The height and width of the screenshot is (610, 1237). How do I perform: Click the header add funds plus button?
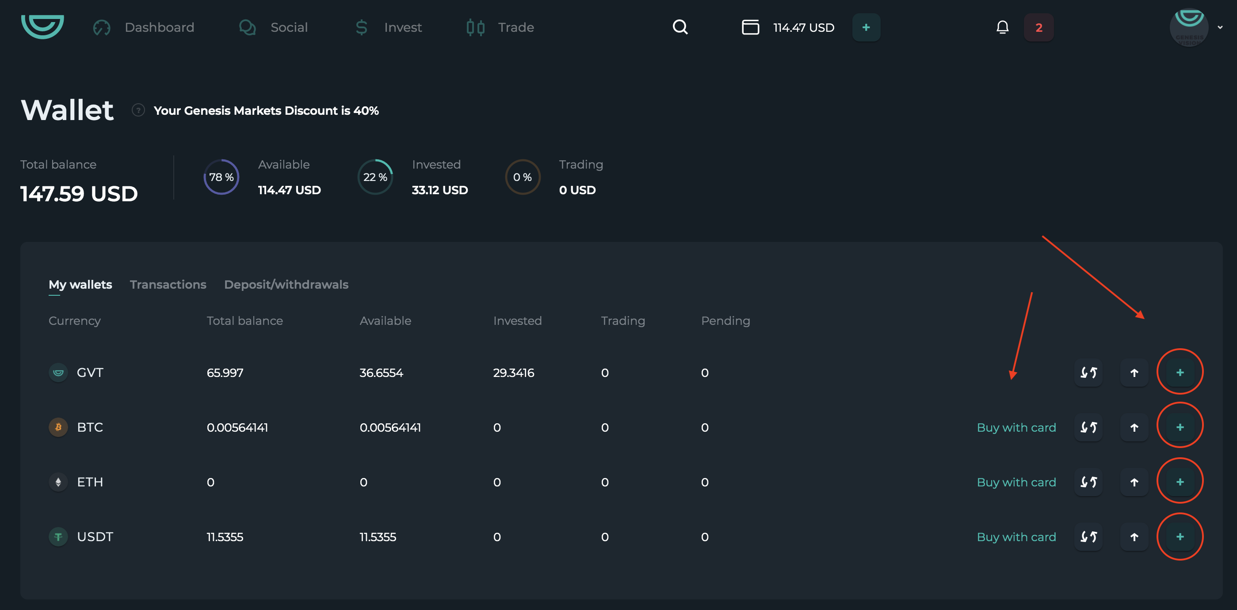(x=866, y=27)
